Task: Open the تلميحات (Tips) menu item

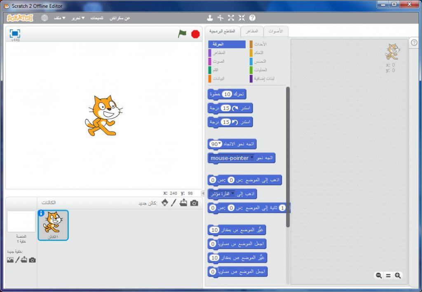Action: [x=97, y=18]
